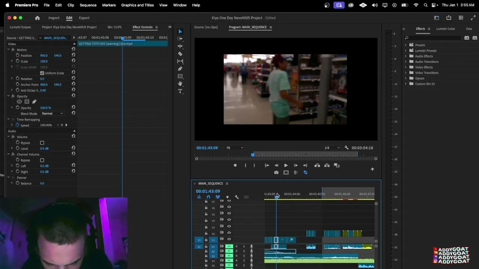Toggle animation stopwatch for Scale
The width and height of the screenshot is (479, 269).
[18, 61]
